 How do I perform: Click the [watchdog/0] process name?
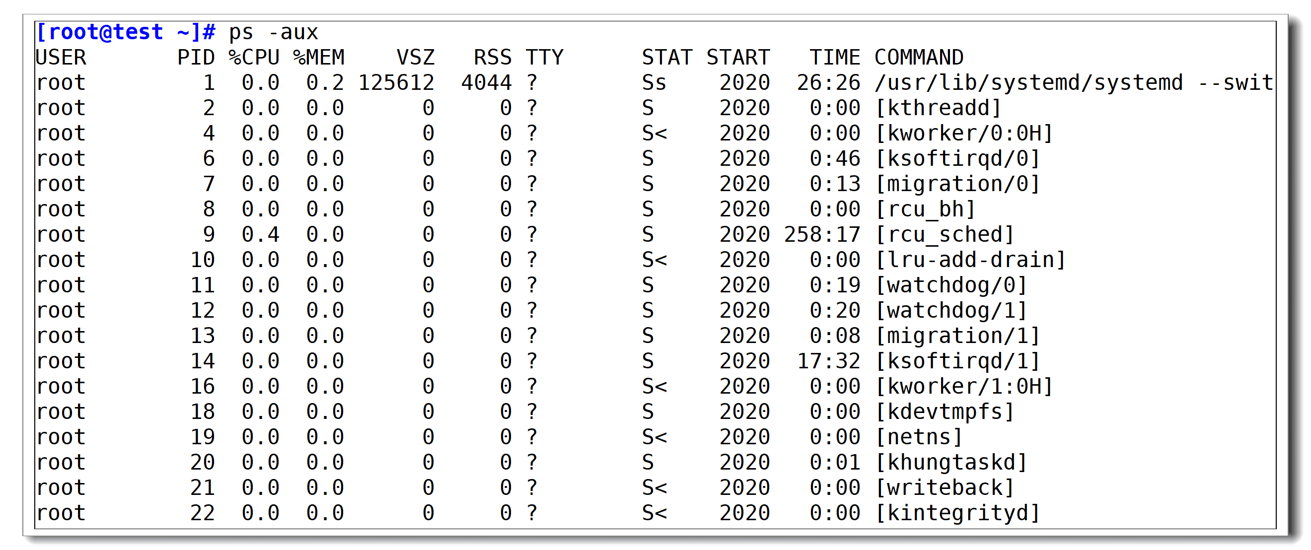point(951,285)
